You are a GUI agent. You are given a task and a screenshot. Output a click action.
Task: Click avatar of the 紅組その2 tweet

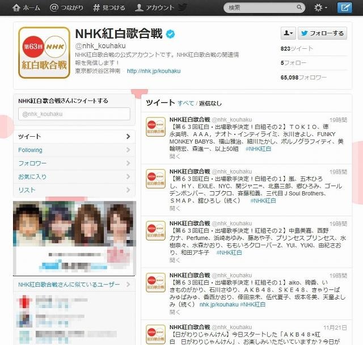tap(156, 230)
